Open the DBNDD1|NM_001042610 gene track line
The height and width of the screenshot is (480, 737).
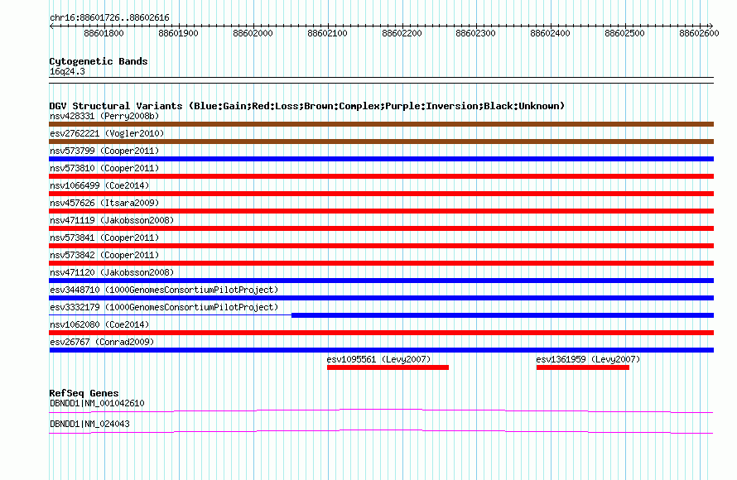[381, 411]
